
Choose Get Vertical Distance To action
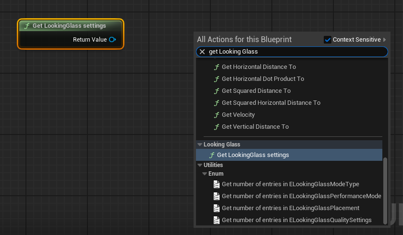(x=255, y=127)
